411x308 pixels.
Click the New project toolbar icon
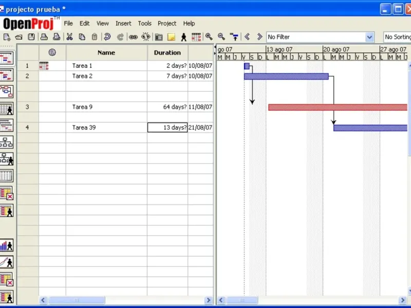[x=7, y=37]
